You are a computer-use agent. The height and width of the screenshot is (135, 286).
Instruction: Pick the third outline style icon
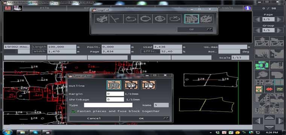[x=149, y=85]
